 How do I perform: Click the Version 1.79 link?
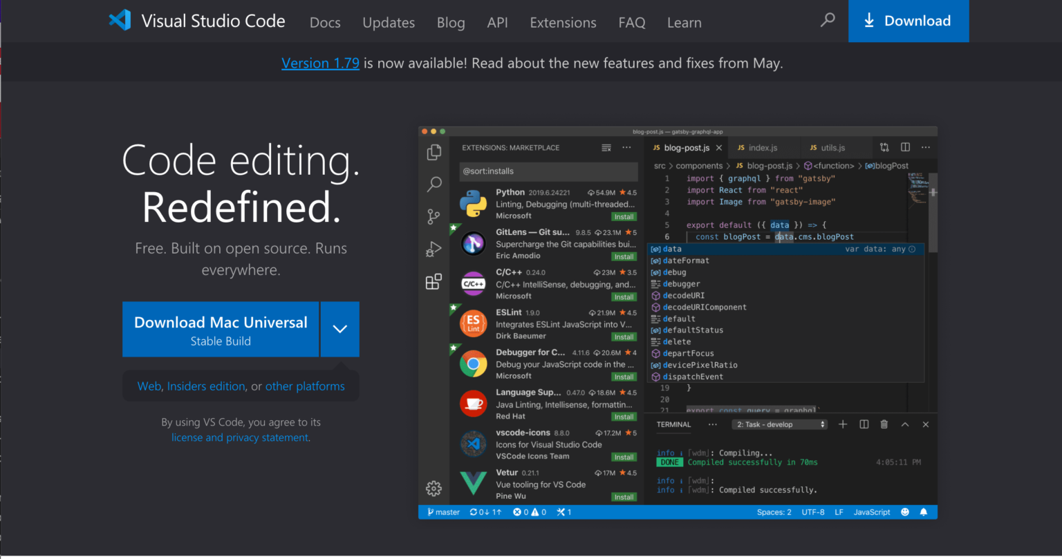[x=320, y=62]
